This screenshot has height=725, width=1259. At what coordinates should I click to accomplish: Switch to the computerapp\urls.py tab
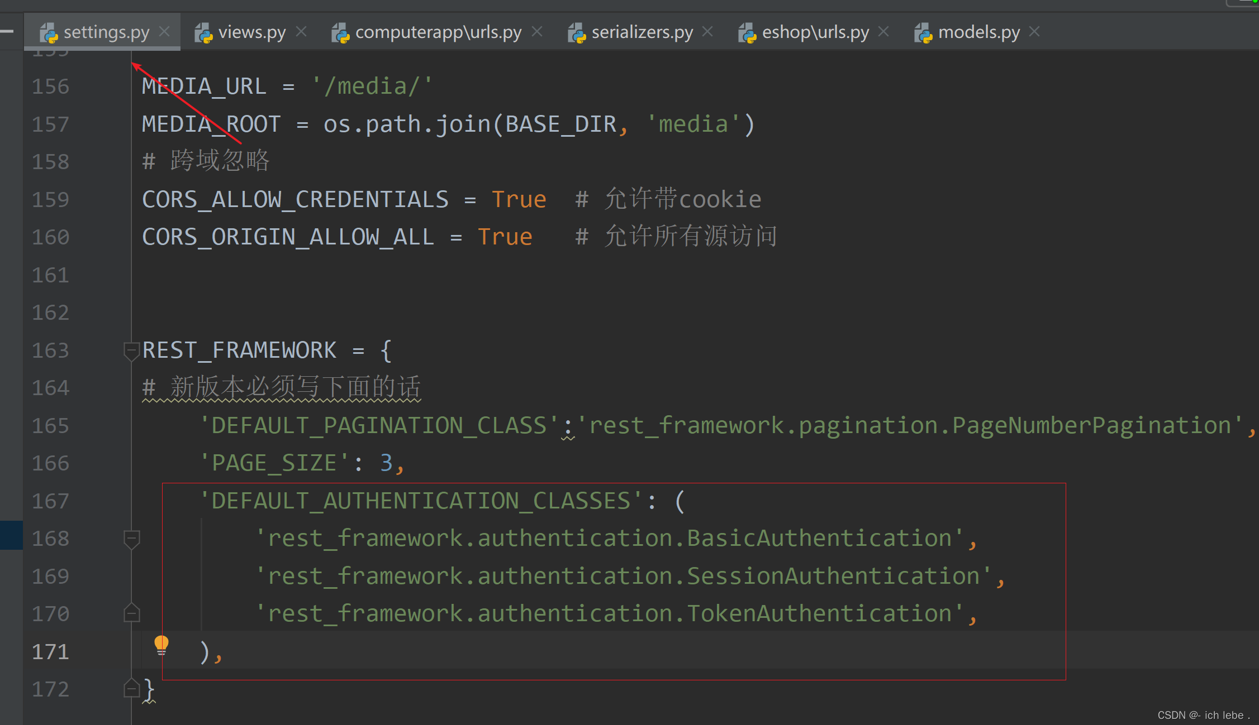pyautogui.click(x=438, y=32)
